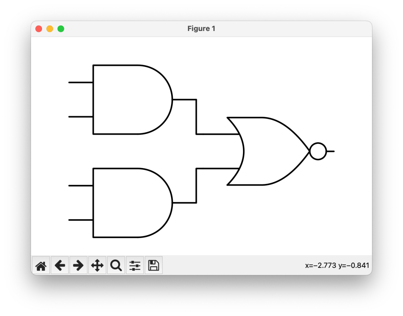Reset view with the Home icon

(x=41, y=265)
